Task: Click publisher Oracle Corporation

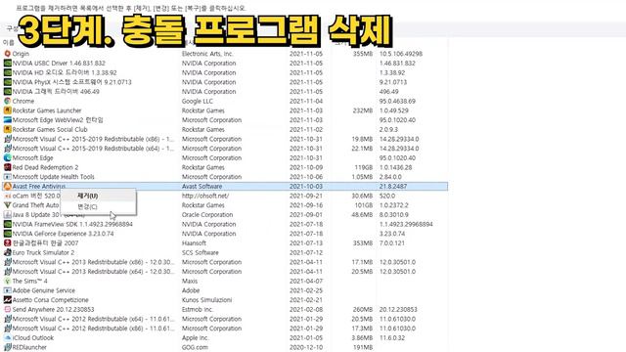Action: coord(207,215)
